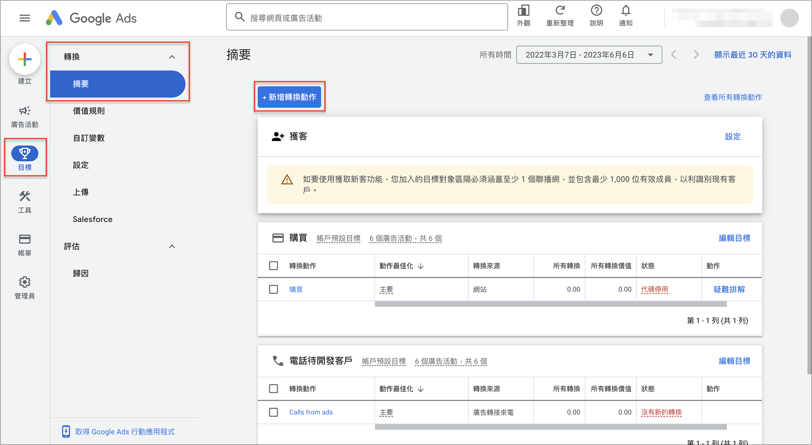The image size is (812, 445).
Task: Click 帳戶預設目標 next to 購買
Action: tap(338, 238)
